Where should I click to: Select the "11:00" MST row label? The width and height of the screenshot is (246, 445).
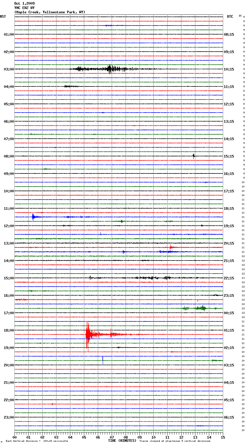[x=9, y=209]
